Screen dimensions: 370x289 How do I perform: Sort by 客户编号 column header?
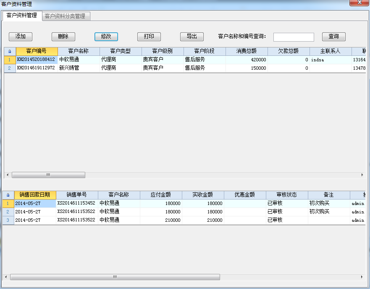tap(37, 51)
